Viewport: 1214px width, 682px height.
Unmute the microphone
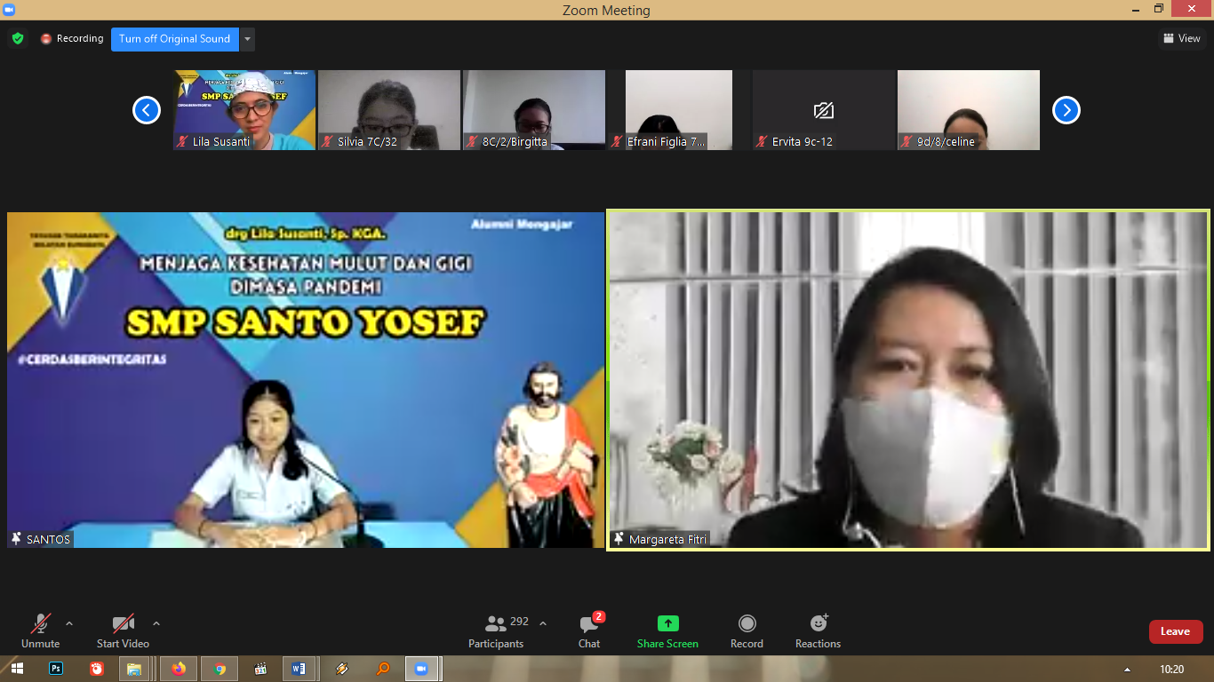point(41,630)
